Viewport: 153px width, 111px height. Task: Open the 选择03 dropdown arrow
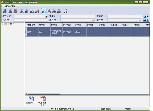[140, 20]
